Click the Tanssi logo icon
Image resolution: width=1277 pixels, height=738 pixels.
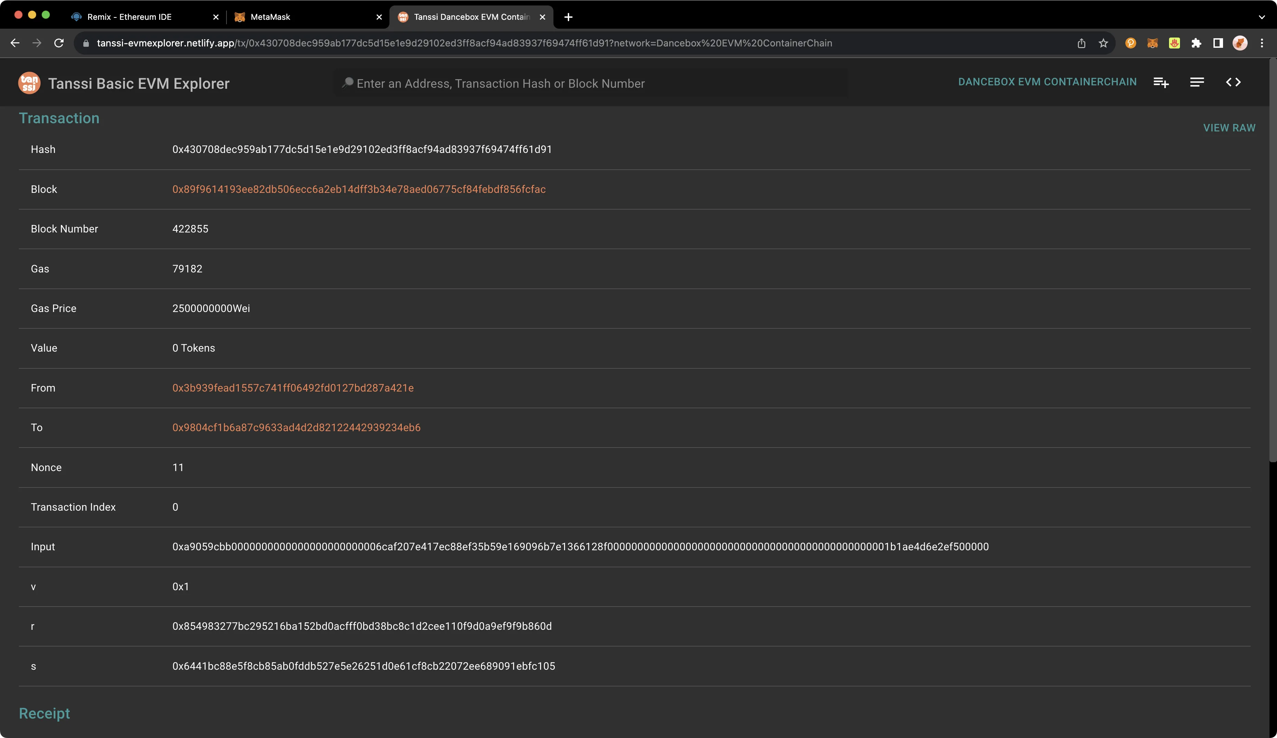point(29,83)
